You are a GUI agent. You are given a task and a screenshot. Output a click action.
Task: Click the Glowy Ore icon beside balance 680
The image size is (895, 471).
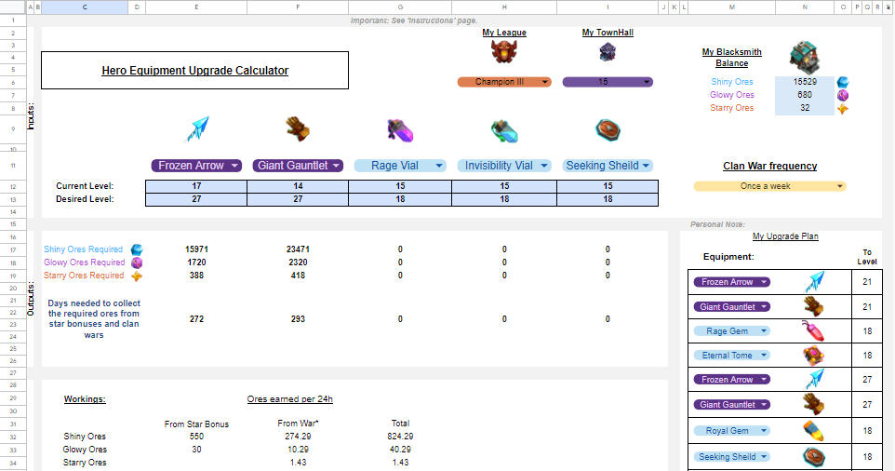(843, 95)
